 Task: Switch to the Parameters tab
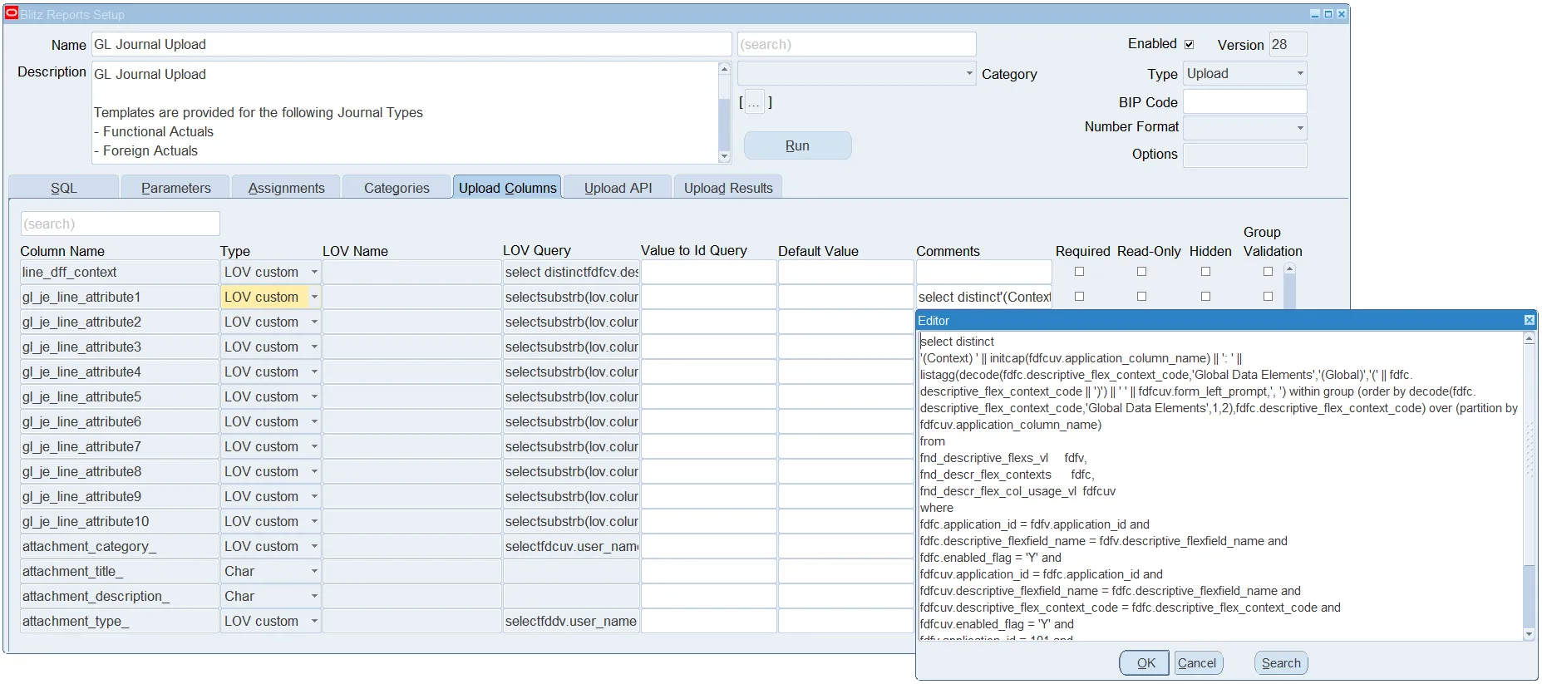[x=175, y=188]
